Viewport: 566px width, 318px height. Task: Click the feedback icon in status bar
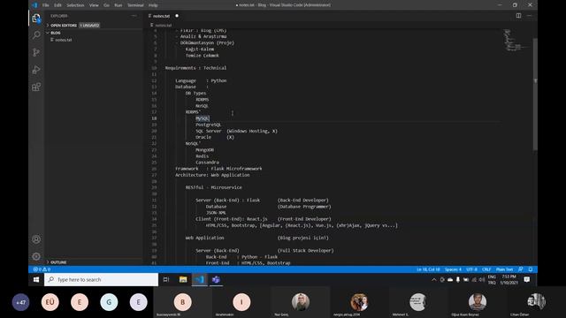pos(521,269)
